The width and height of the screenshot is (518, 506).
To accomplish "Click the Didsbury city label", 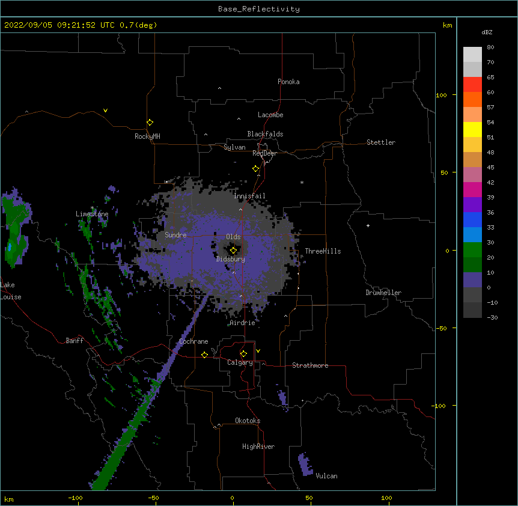I will coord(231,259).
